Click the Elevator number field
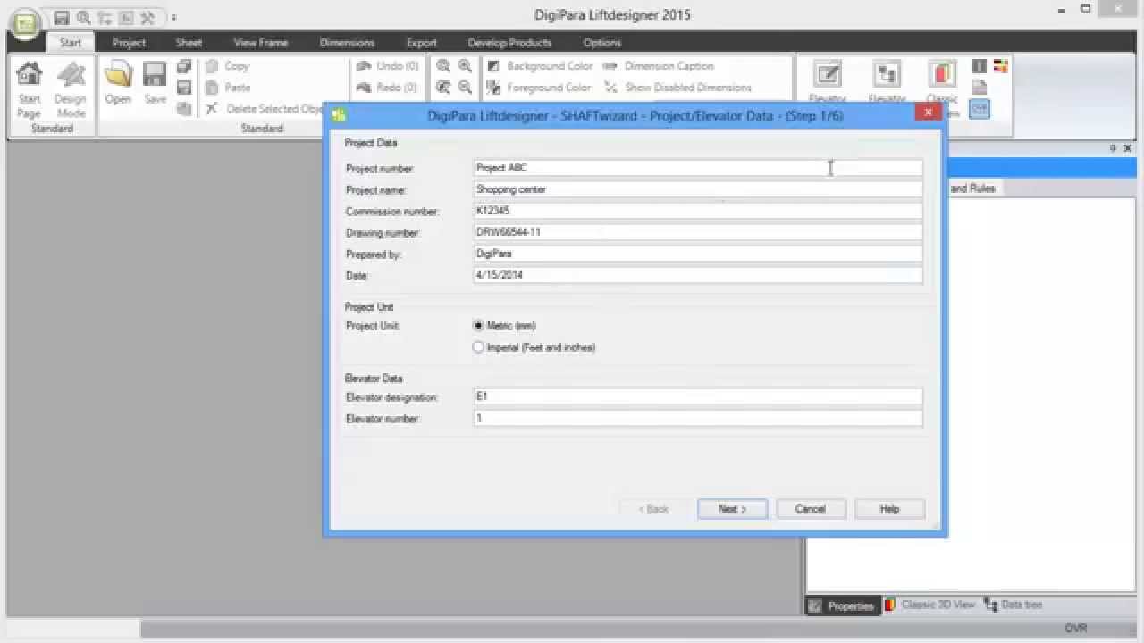The image size is (1144, 643). tap(698, 418)
